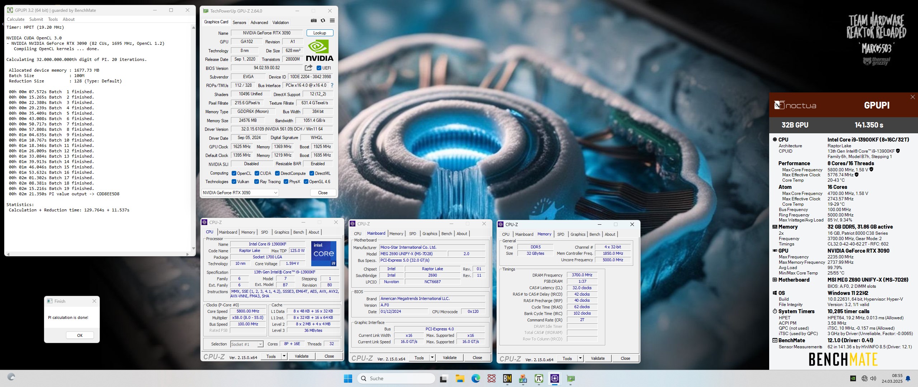Open File Explorer from the taskbar
The image size is (918, 387).
[460, 378]
